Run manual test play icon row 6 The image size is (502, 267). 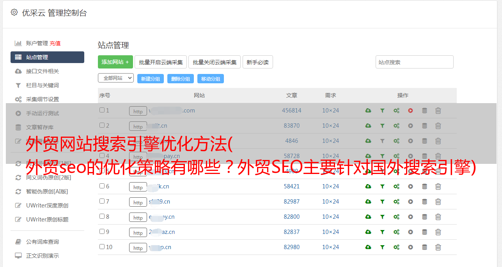(410, 186)
